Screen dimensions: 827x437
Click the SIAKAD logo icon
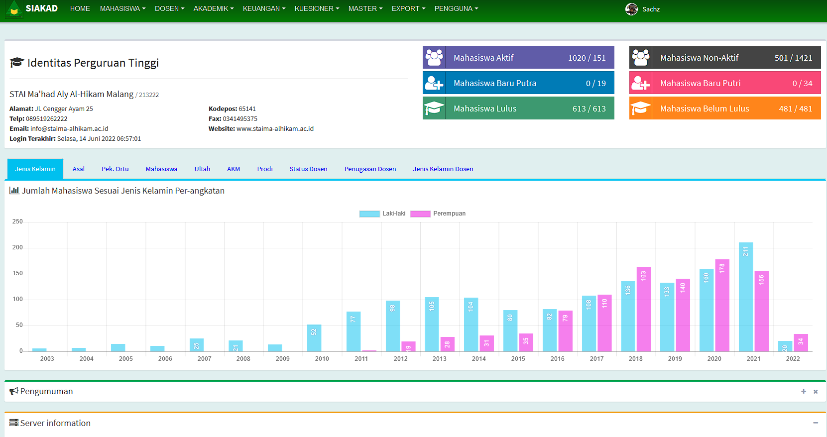tap(14, 9)
